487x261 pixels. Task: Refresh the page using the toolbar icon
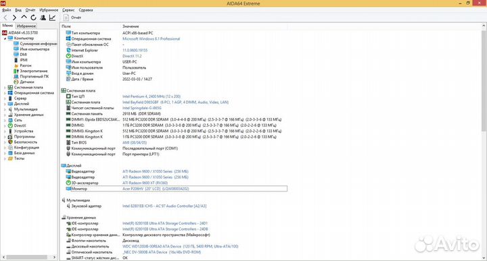[x=34, y=18]
